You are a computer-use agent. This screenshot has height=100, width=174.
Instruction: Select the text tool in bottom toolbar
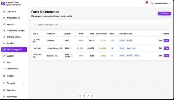[84, 96]
